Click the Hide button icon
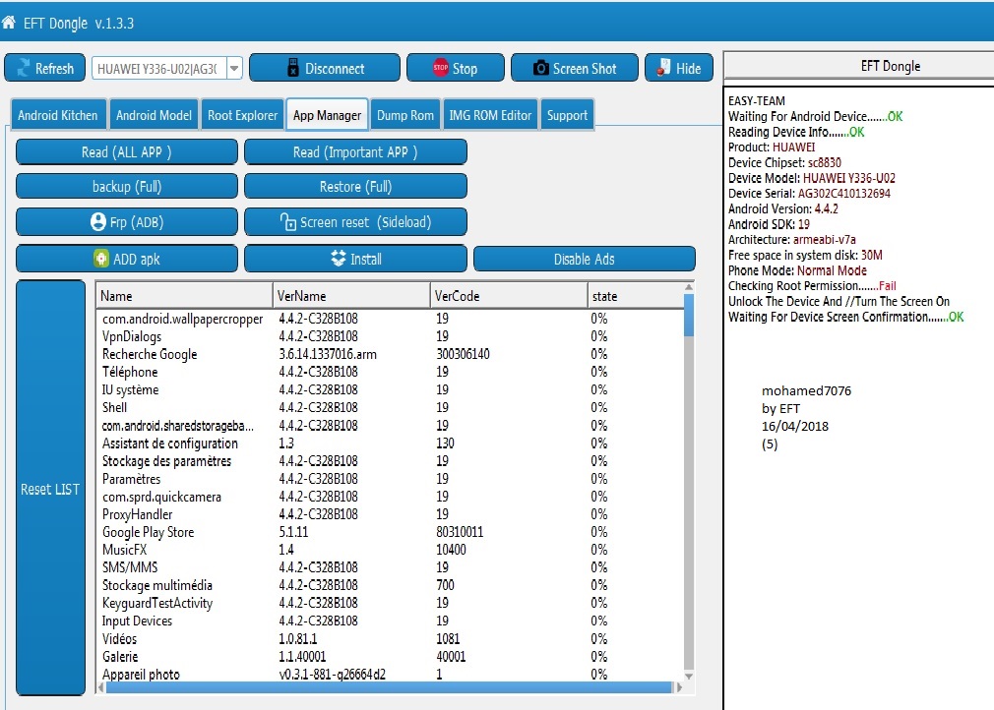994x710 pixels. click(x=663, y=67)
